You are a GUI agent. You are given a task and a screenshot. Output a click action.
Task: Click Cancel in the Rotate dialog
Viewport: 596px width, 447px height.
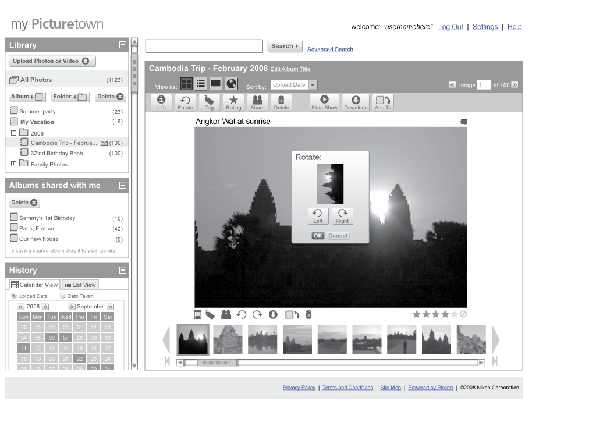click(338, 236)
